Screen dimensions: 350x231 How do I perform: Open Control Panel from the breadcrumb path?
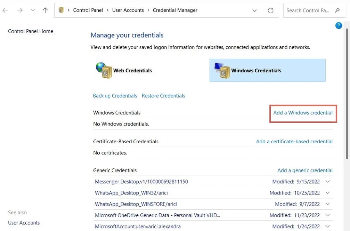(88, 10)
